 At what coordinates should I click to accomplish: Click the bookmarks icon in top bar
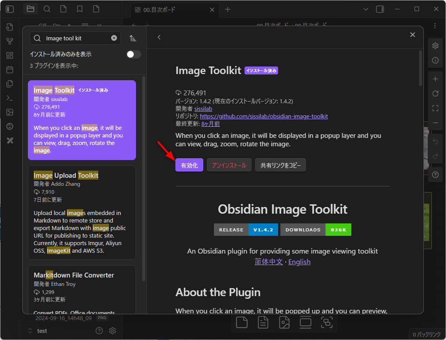[80, 9]
